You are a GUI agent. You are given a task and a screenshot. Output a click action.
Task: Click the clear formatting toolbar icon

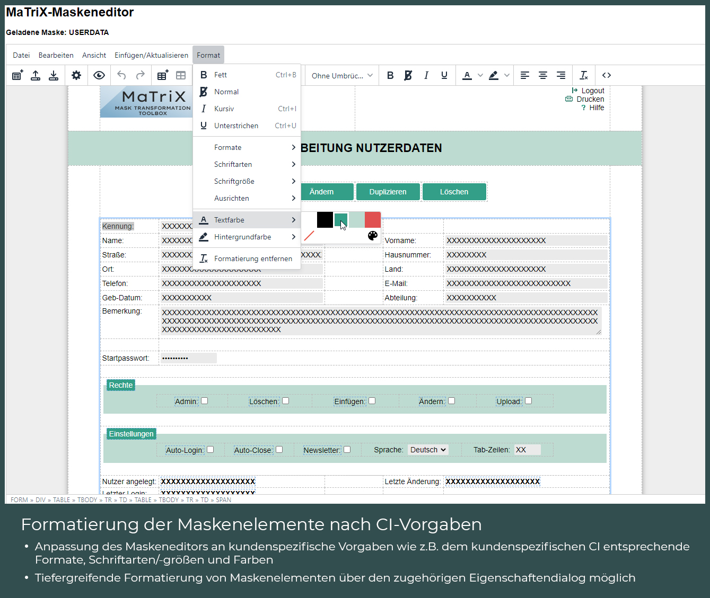(584, 76)
